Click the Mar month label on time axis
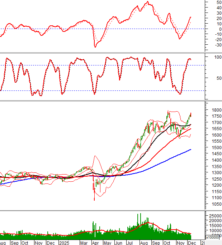This screenshot has height=245, width=222. (84, 242)
